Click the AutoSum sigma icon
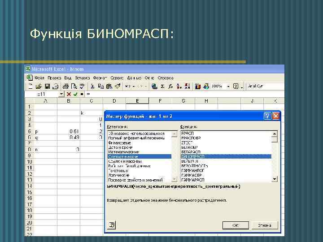This screenshot has width=323, height=242. coord(162,86)
